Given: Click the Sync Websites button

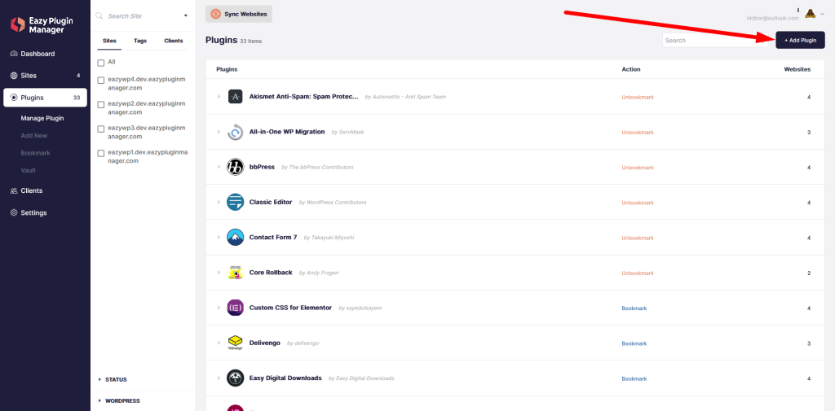Looking at the screenshot, I should [239, 14].
